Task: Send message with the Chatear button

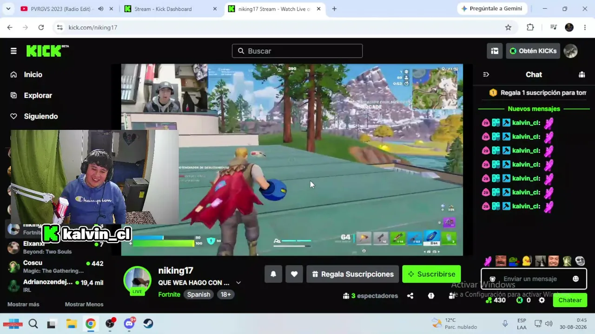Action: (x=570, y=300)
